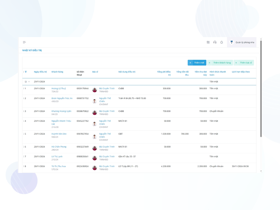Open row 2 options handle
280x210 pixels.
(23, 98)
